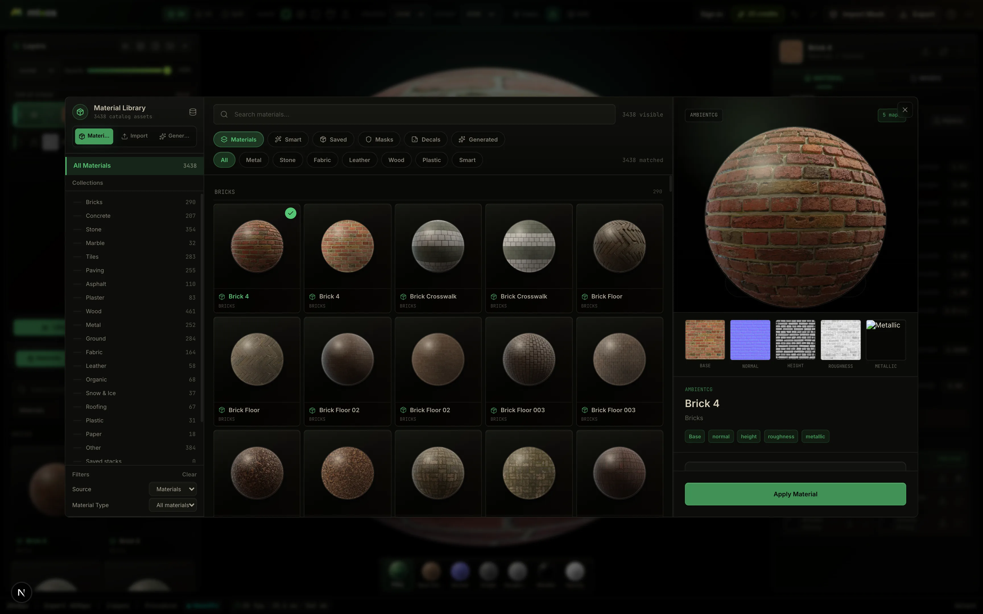Filter by Fabric chip

click(x=322, y=160)
